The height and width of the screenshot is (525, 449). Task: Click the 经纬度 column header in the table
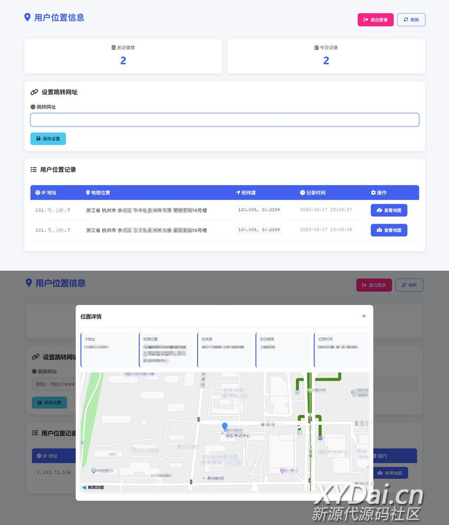click(246, 192)
